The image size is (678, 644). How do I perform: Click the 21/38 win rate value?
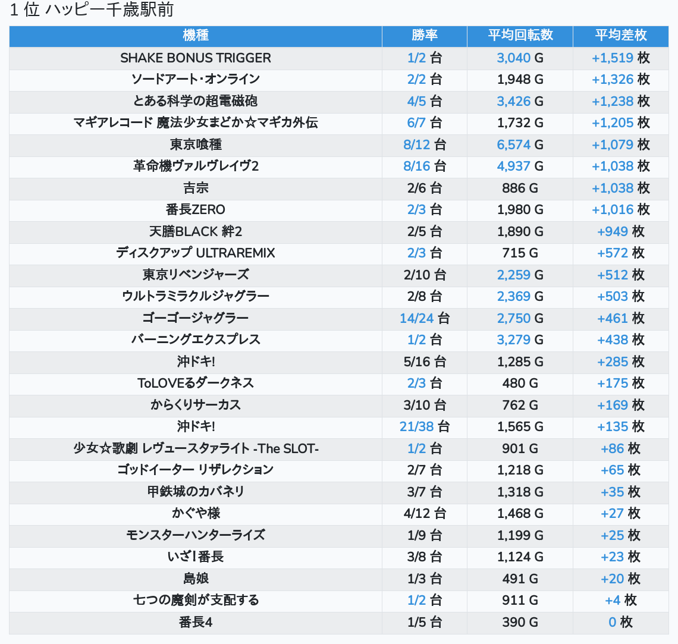click(x=417, y=427)
